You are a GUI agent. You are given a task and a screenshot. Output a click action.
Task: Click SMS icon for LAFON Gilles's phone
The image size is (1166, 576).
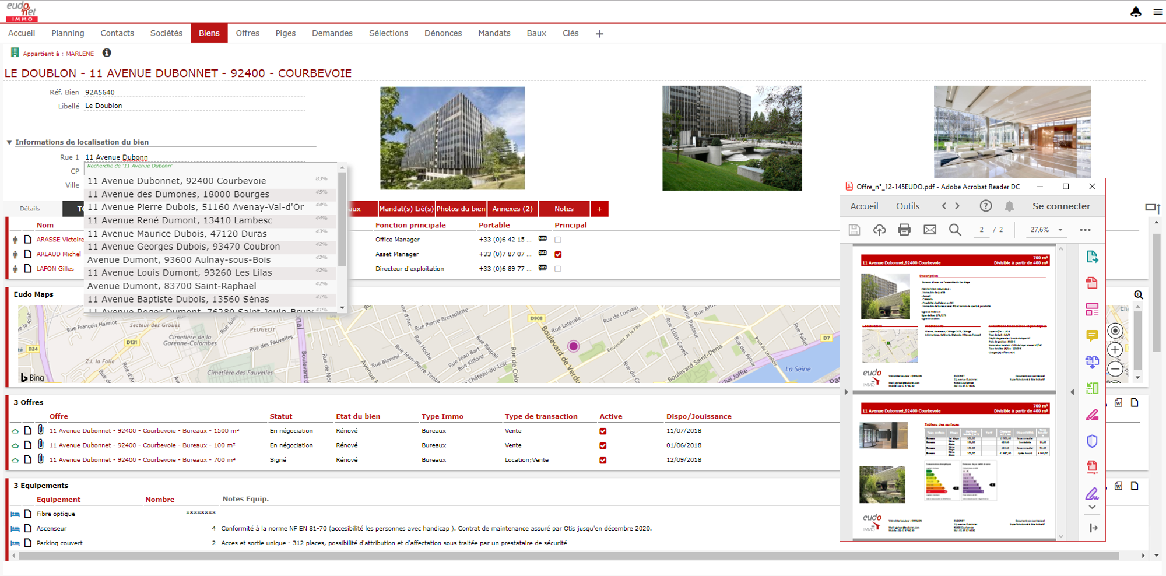543,268
